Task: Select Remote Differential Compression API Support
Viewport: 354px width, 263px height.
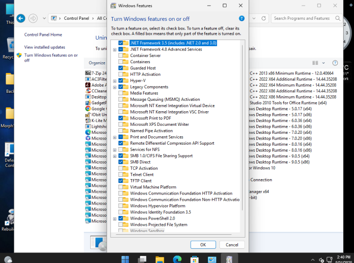Action: click(172, 143)
